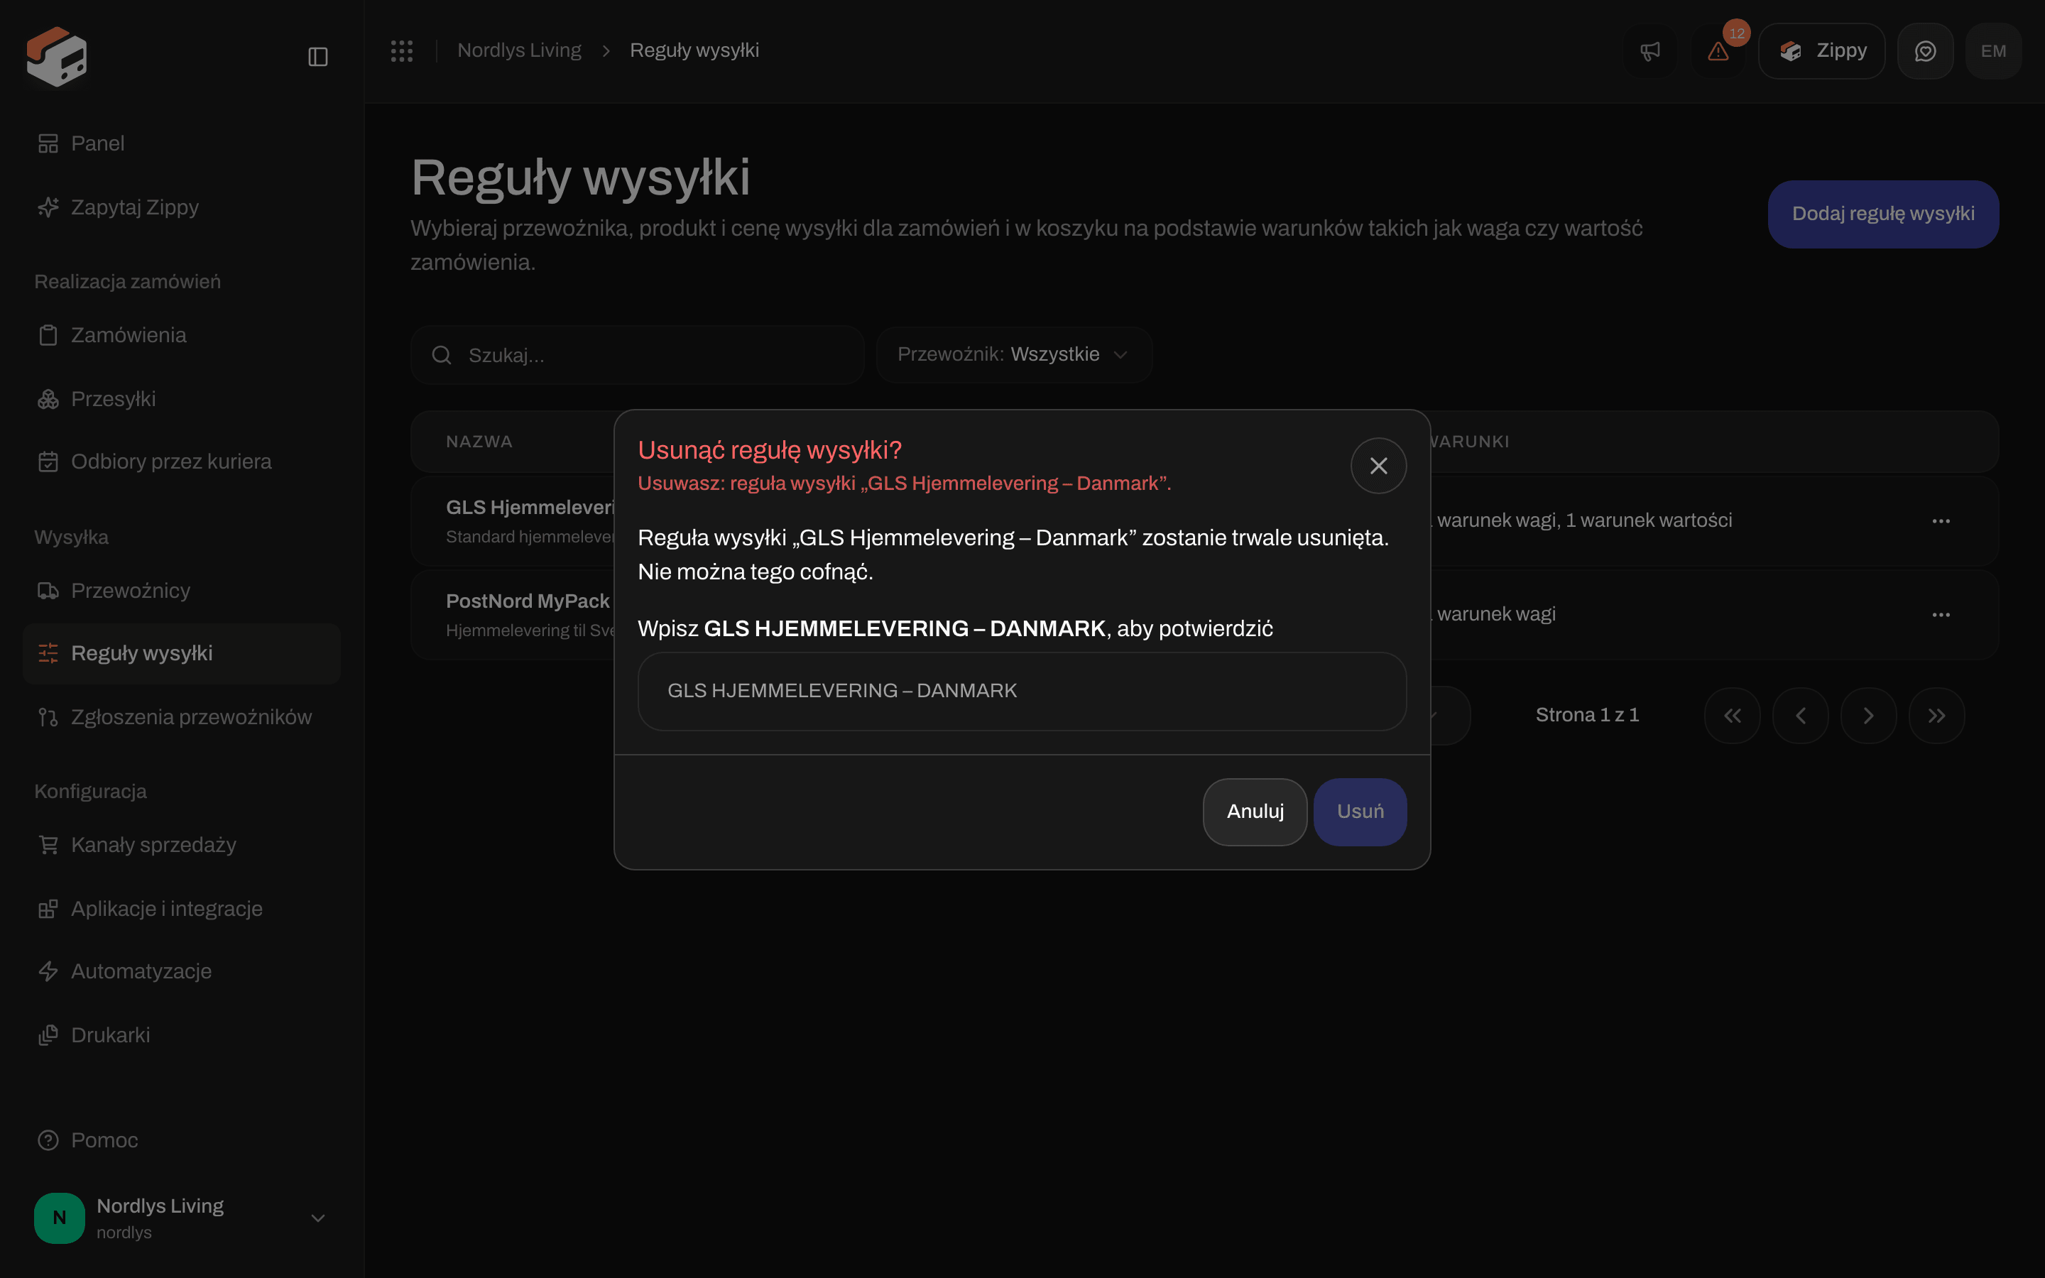Open the support chat icon
Image resolution: width=2045 pixels, height=1278 pixels.
(x=1925, y=50)
